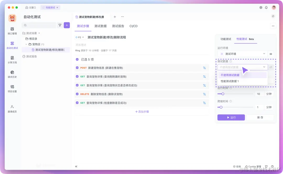The height and width of the screenshot is (174, 283).
Task: Click the 保存 button
Action: pyautogui.click(x=260, y=117)
